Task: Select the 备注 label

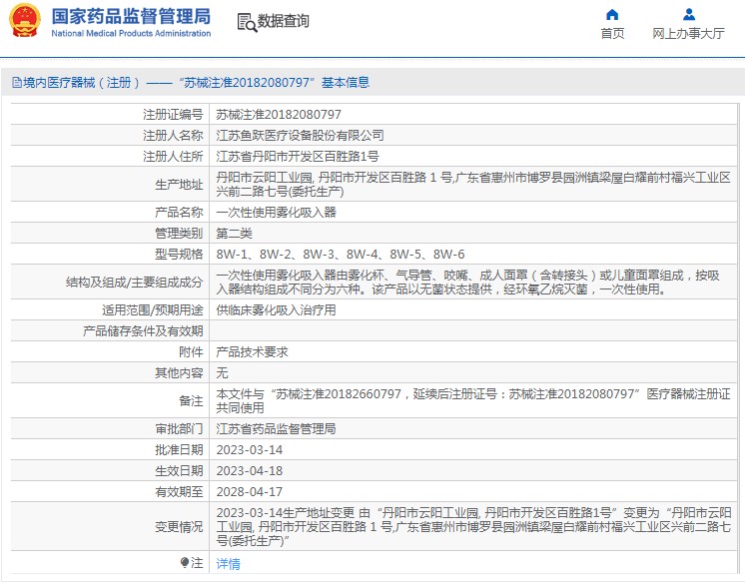Action: click(191, 400)
